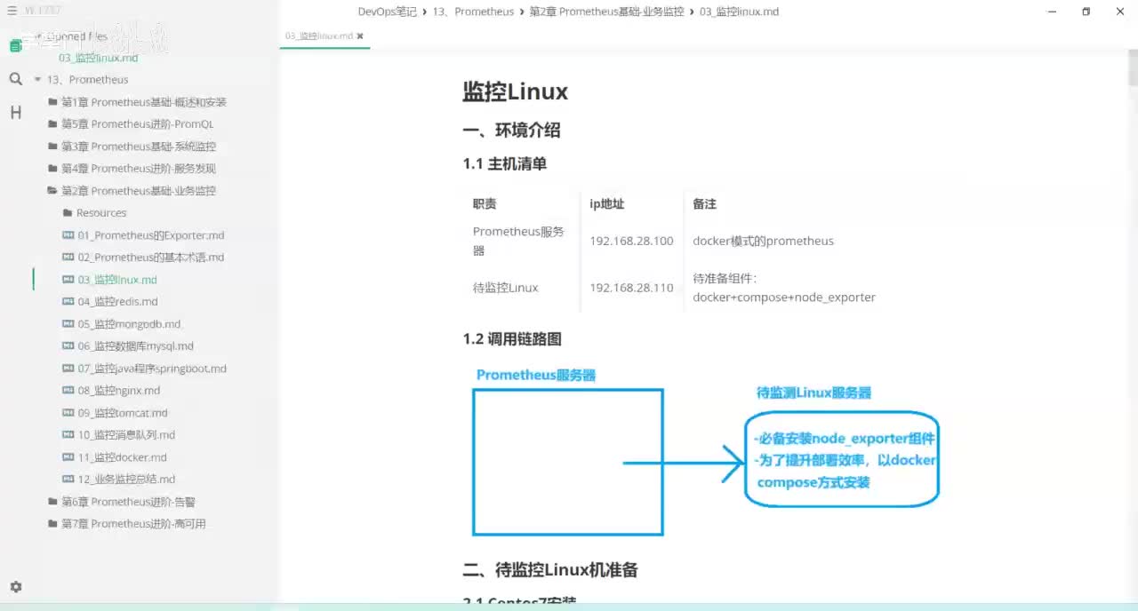The width and height of the screenshot is (1138, 611).
Task: Click 03_监控linux.md in breadcrumb path
Action: 739,12
